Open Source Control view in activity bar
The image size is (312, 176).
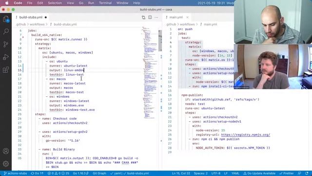(6, 44)
